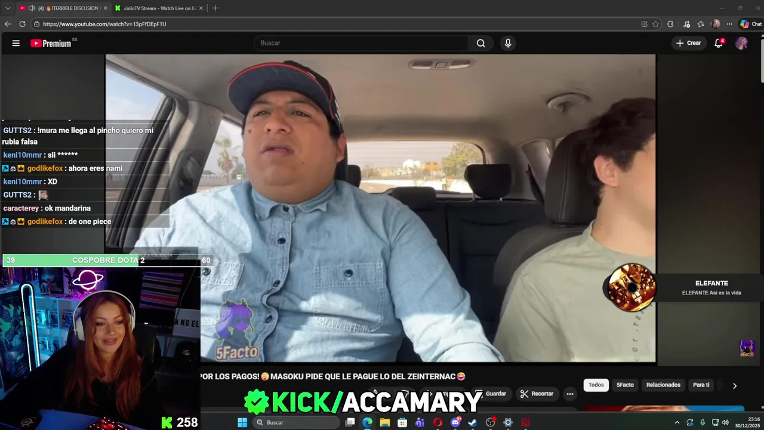Open the browser extensions puzzle icon
This screenshot has height=430, width=764.
[670, 24]
